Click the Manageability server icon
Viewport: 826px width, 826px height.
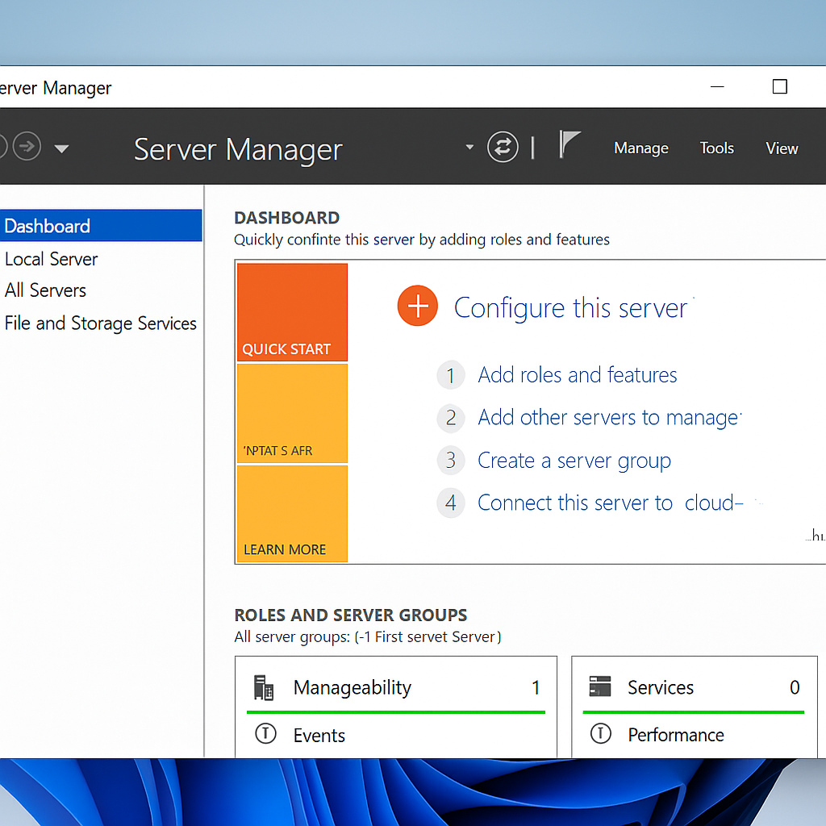click(264, 687)
